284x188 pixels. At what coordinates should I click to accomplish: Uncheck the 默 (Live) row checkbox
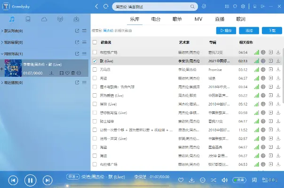tap(95, 61)
